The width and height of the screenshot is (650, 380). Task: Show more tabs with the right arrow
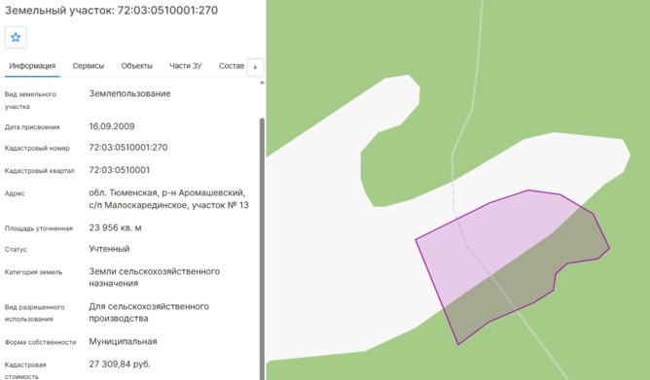(255, 67)
